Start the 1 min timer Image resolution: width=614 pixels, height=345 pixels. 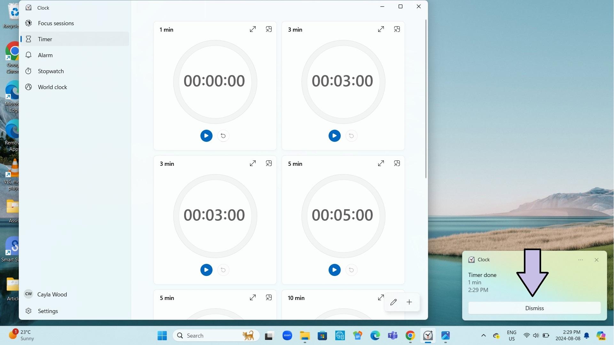point(206,136)
